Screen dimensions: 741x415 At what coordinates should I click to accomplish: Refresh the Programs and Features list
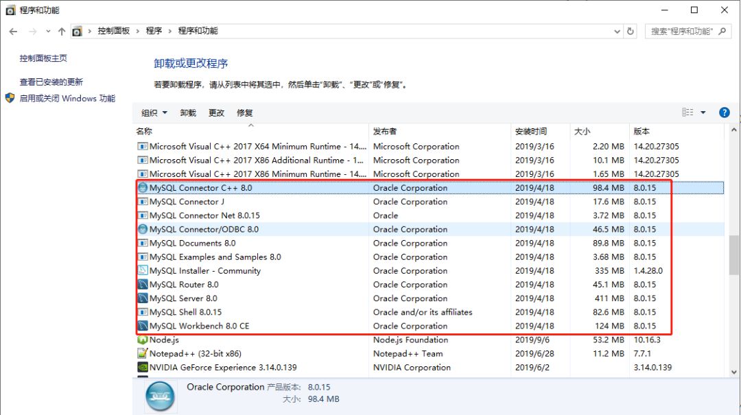coord(630,31)
